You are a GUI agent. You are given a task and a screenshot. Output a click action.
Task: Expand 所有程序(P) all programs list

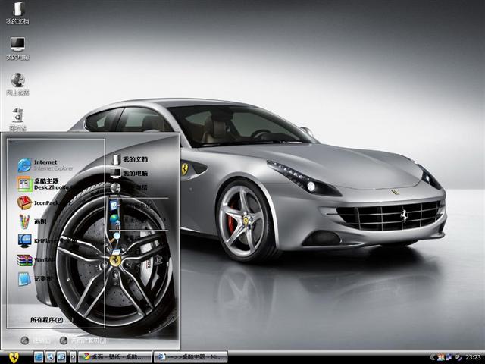[x=47, y=320]
